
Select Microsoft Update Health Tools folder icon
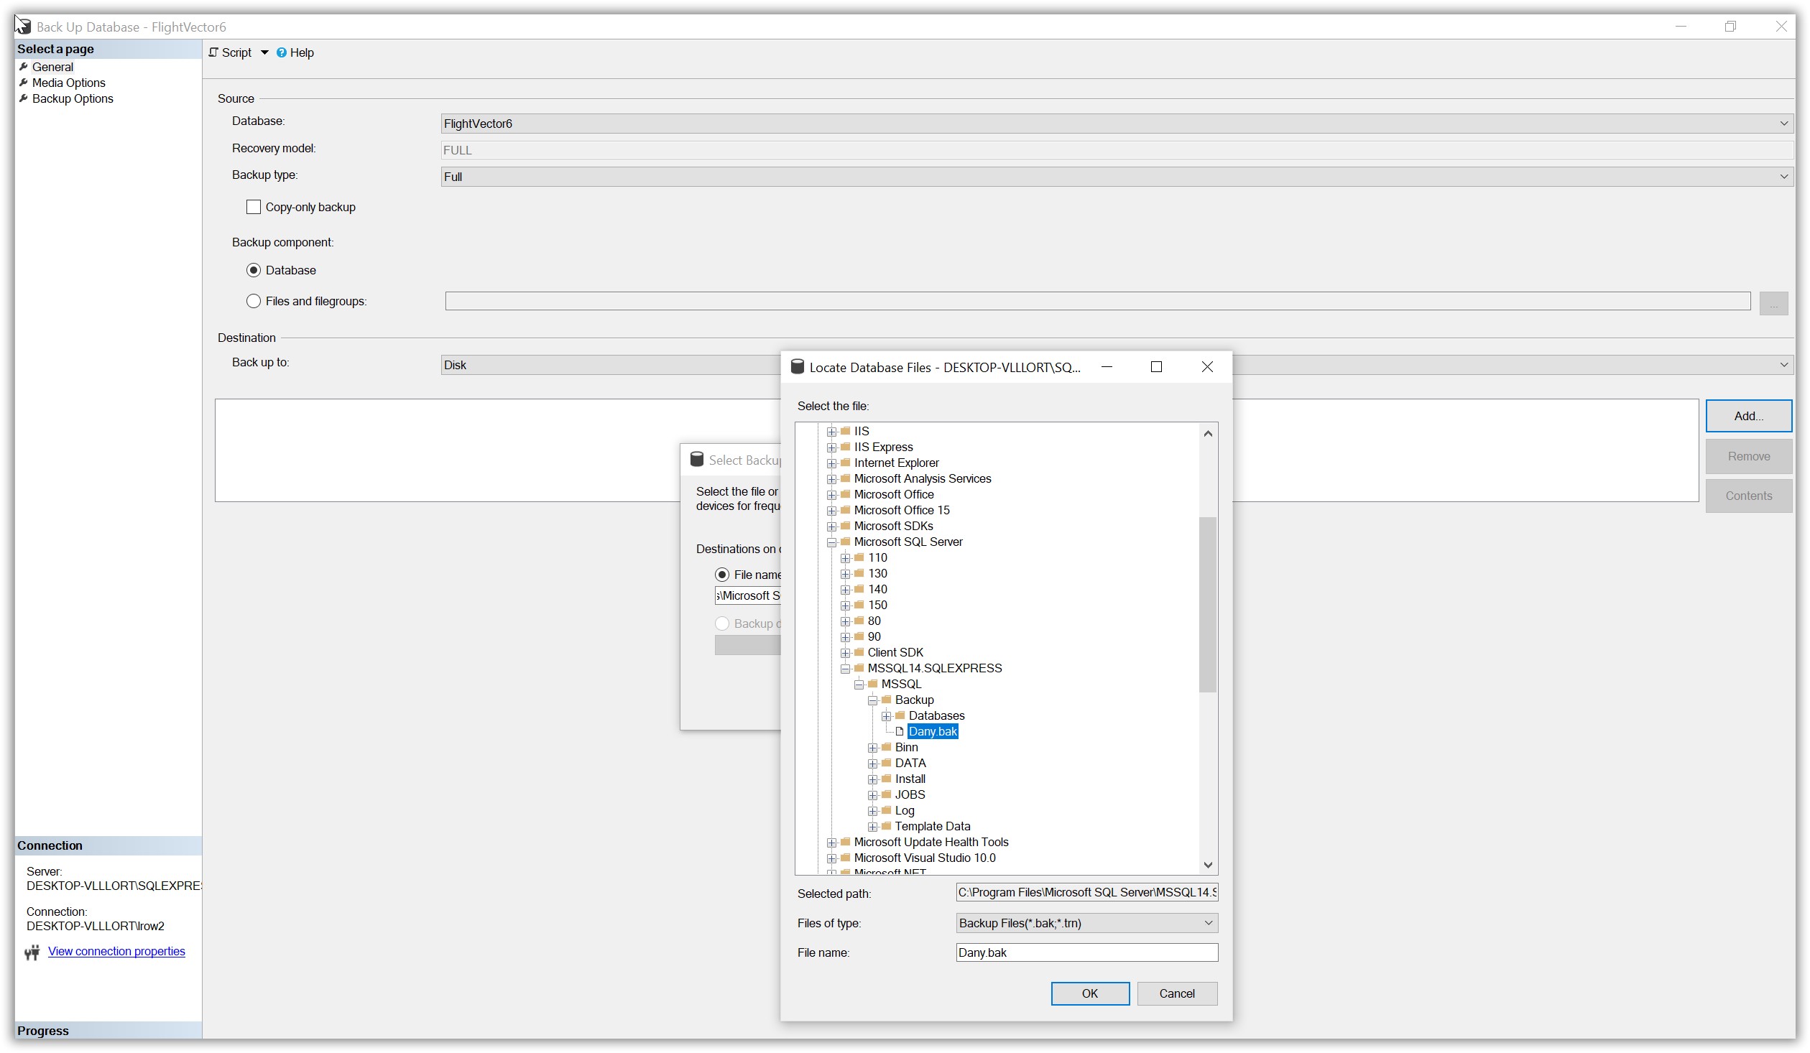[845, 842]
